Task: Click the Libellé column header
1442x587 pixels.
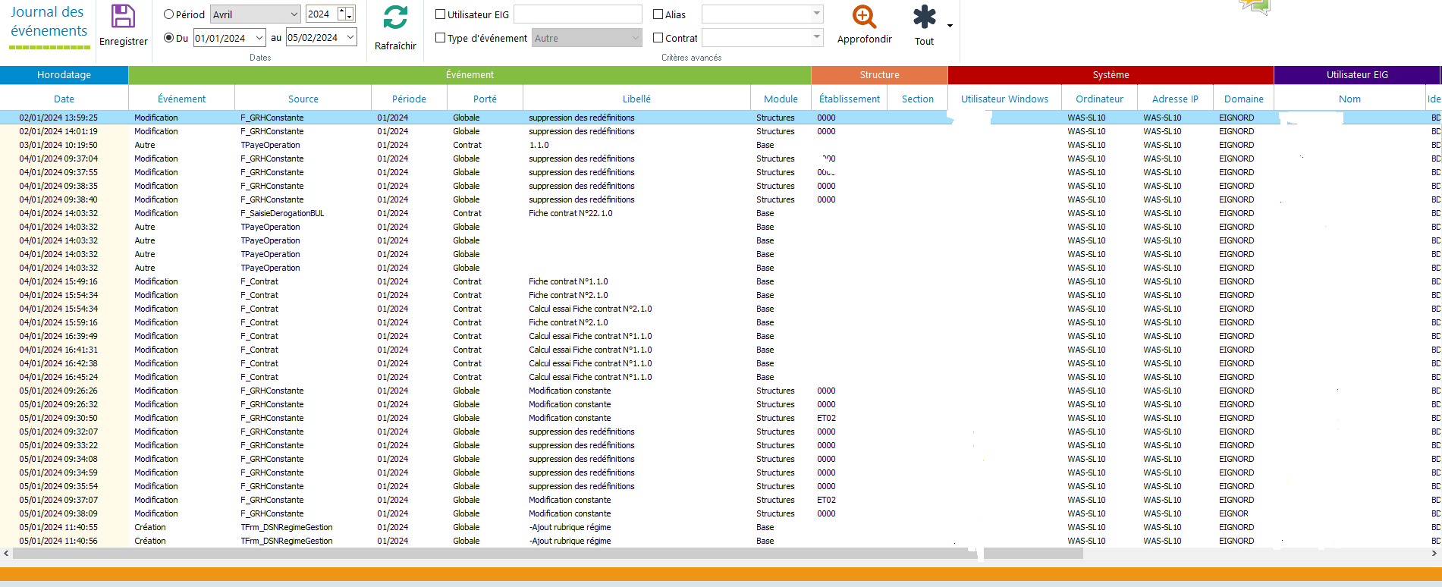Action: [636, 99]
